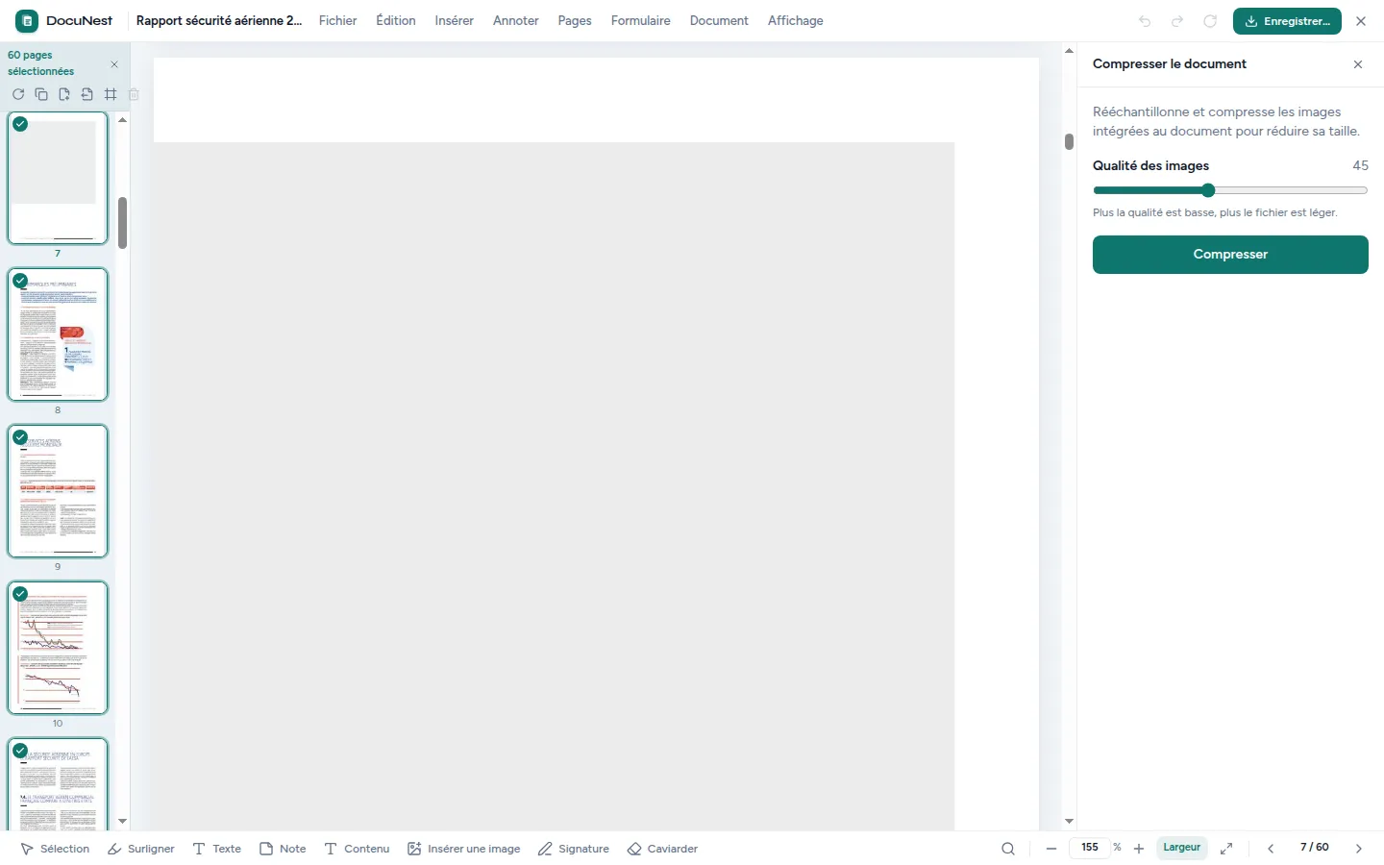Open the Annoter menu
The height and width of the screenshot is (865, 1384).
point(516,20)
